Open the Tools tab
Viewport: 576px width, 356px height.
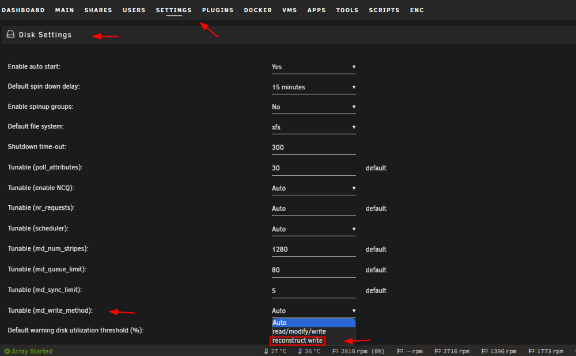point(347,10)
